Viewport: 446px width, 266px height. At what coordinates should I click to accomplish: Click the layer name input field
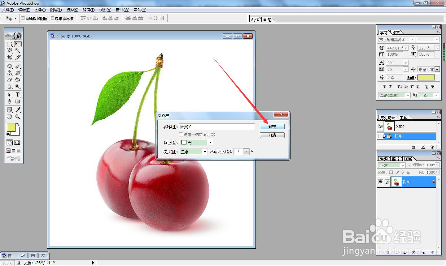pos(217,127)
